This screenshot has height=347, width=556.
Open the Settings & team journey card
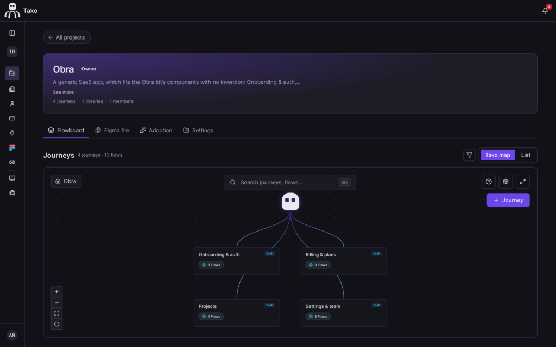(344, 313)
